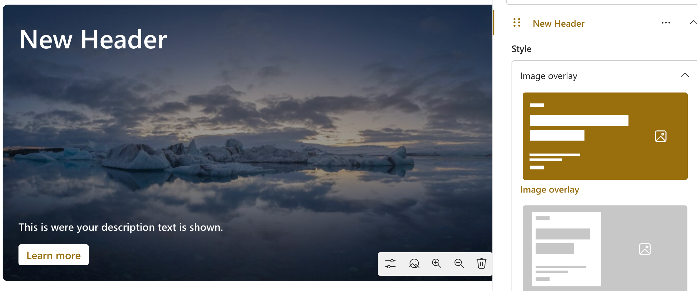Delete the image with the trash icon

pos(481,263)
